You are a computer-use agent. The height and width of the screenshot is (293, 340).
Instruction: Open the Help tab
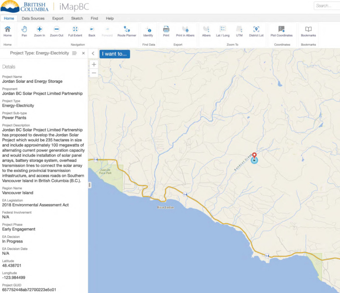tap(110, 18)
